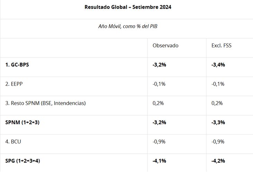Click the GC-BPS Observado value -3,2%
The image size is (253, 172).
pyautogui.click(x=159, y=64)
